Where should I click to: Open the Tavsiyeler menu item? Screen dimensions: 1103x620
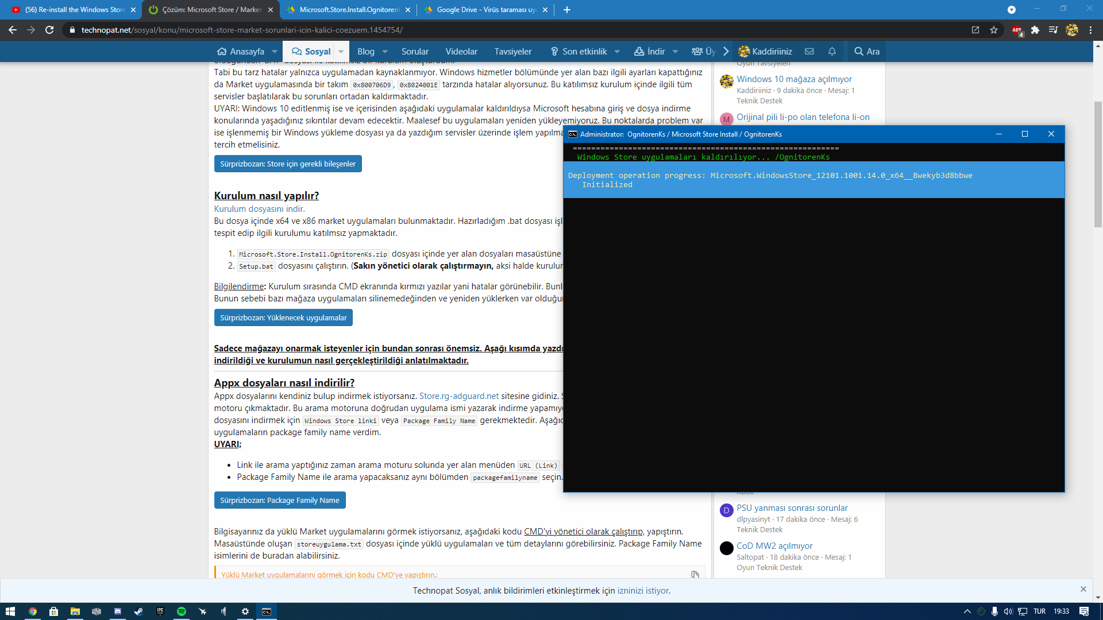(512, 52)
